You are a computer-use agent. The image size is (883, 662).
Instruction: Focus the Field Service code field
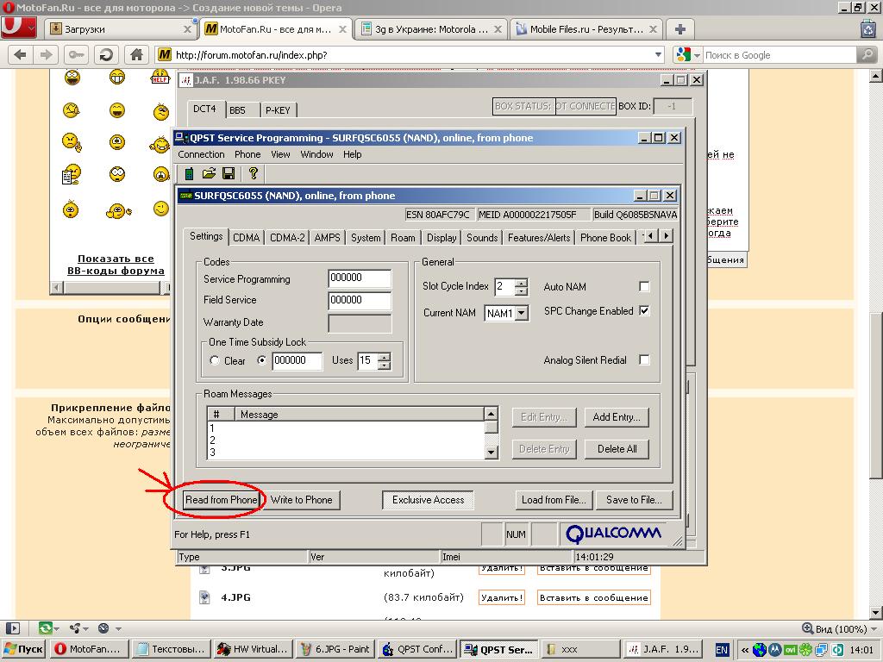360,301
